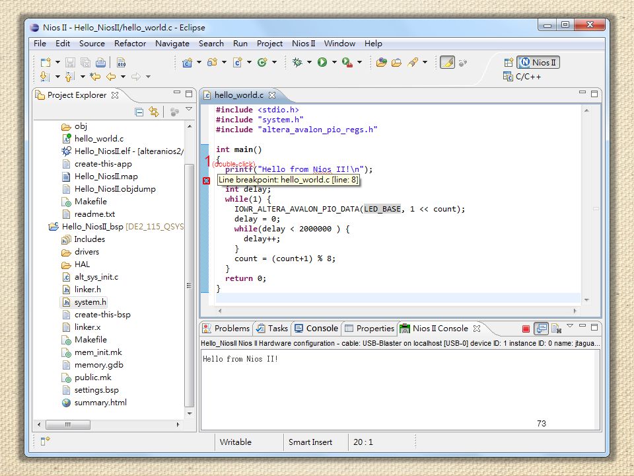Open the Refactor menu
634x476 pixels.
click(130, 44)
